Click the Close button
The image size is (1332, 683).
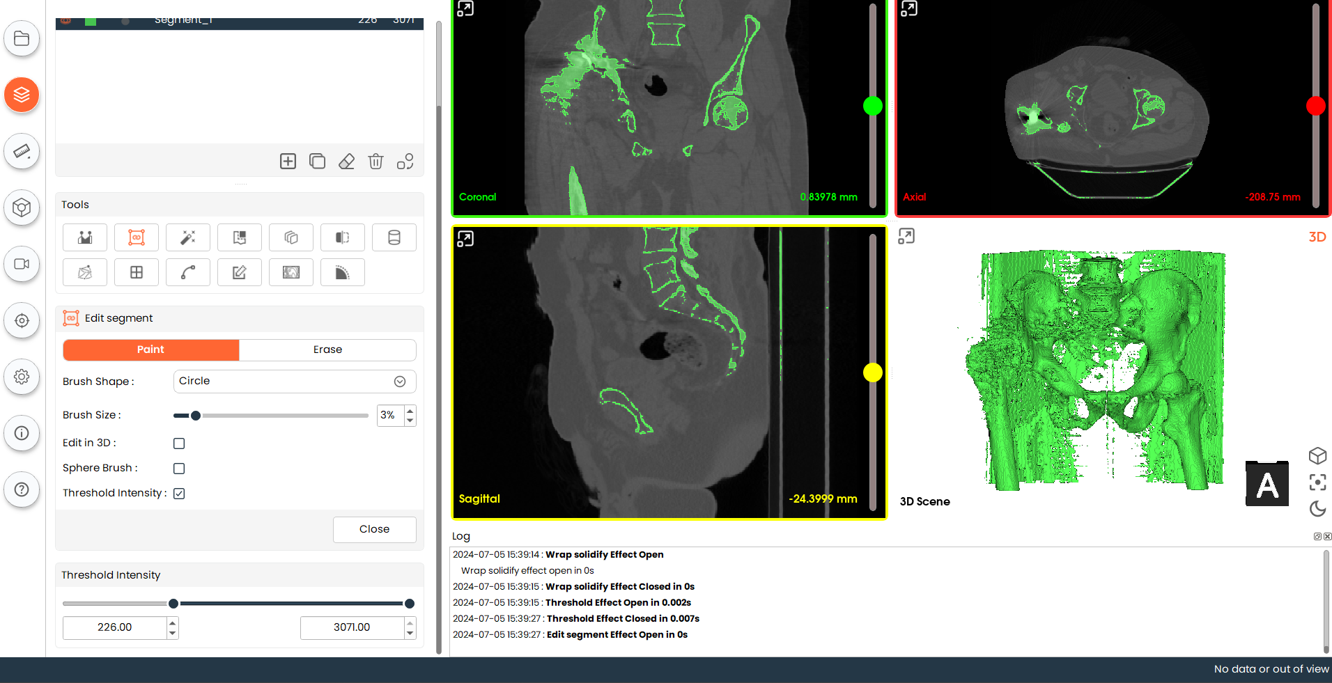point(374,529)
